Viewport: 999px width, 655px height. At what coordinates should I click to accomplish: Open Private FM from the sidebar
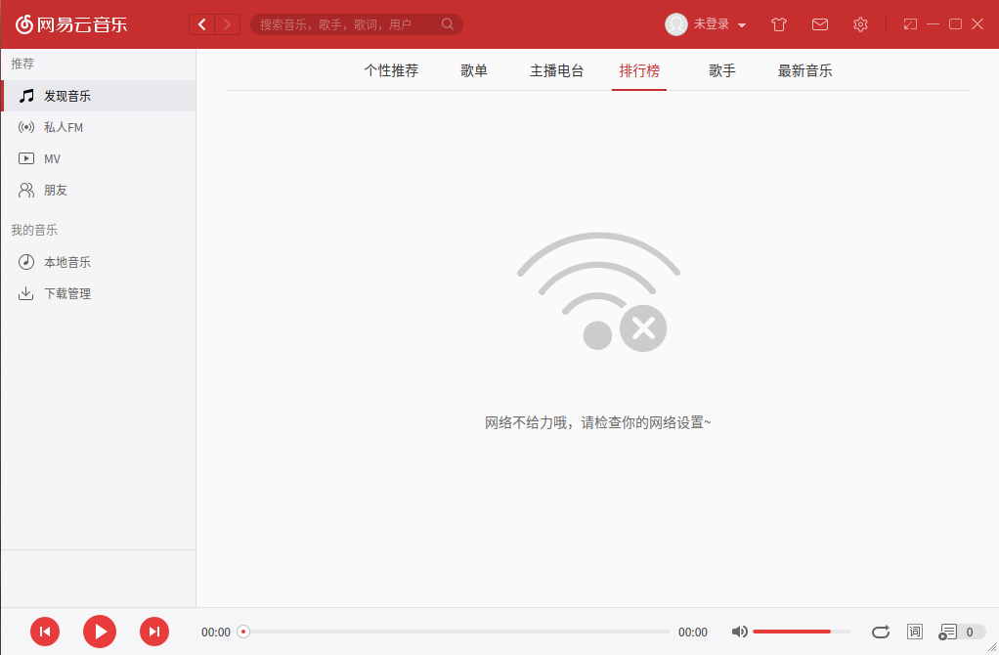click(x=61, y=126)
